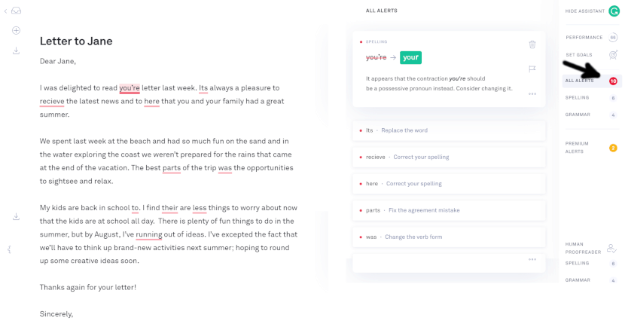Select the All Alerts tab
Viewport: 625px width, 324px height.
pos(592,81)
